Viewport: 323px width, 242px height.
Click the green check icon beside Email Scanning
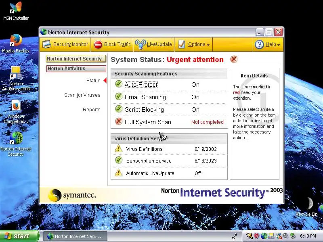click(119, 96)
